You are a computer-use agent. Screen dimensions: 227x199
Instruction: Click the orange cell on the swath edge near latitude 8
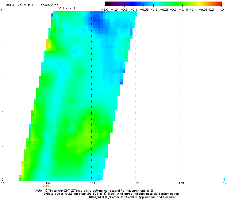pyautogui.click(x=47, y=43)
